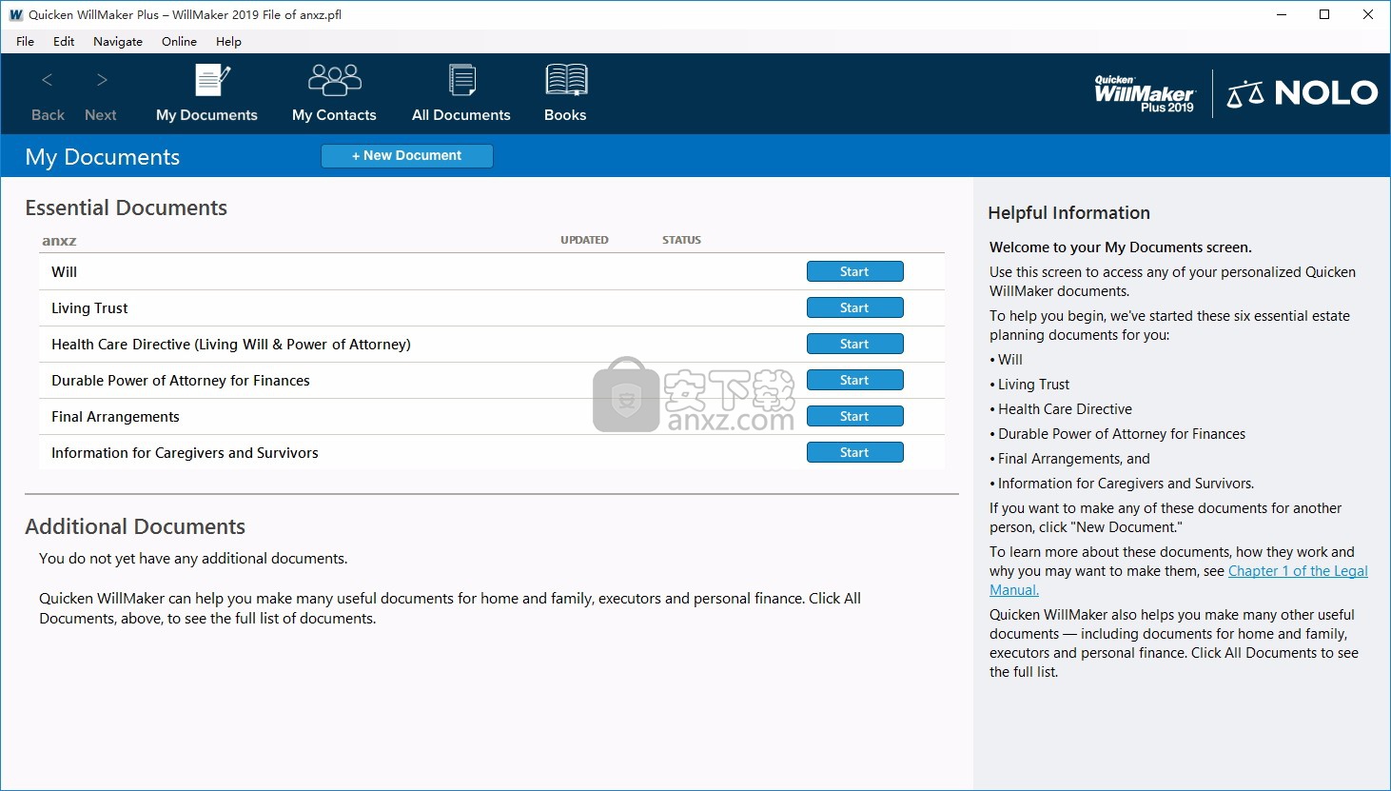Click the anxz name header

59,241
